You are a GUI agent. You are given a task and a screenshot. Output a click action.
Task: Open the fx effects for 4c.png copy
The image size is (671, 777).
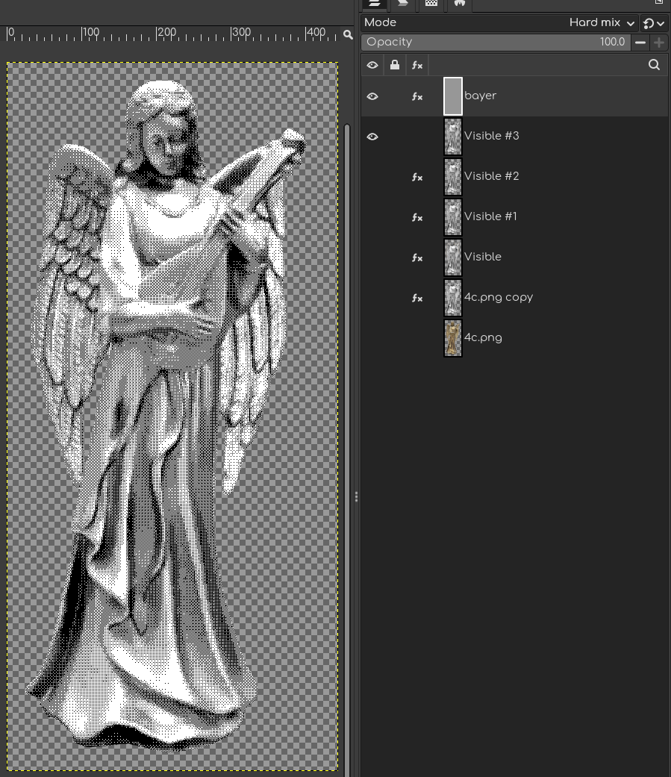417,298
